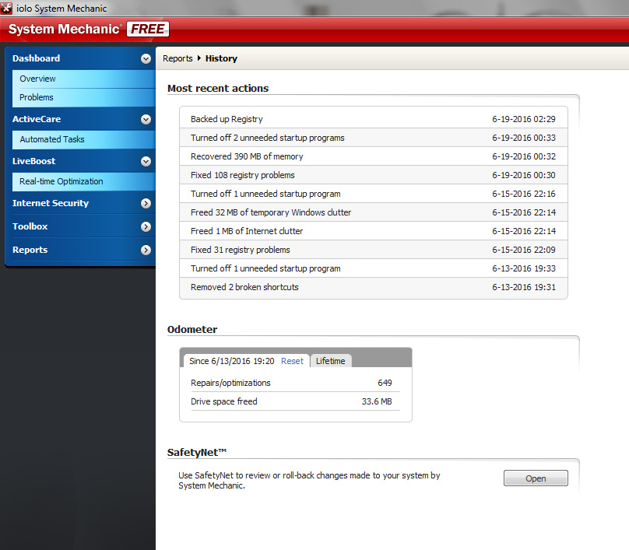Click the iolo System Mechanic title bar icon
The width and height of the screenshot is (629, 550).
[6, 7]
